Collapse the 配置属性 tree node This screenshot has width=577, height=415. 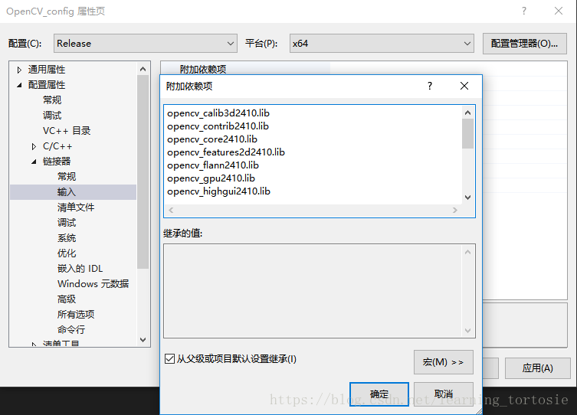coord(19,85)
